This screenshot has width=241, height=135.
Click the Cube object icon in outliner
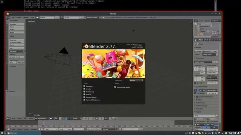(198, 34)
